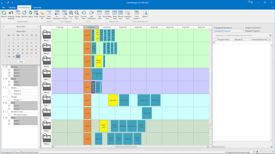Open the Time Scales dropdown
Screen dimensions: 275x154
(x=137, y=15)
